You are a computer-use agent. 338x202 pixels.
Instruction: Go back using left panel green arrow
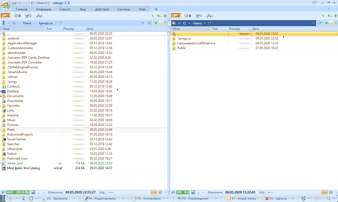click(156, 23)
